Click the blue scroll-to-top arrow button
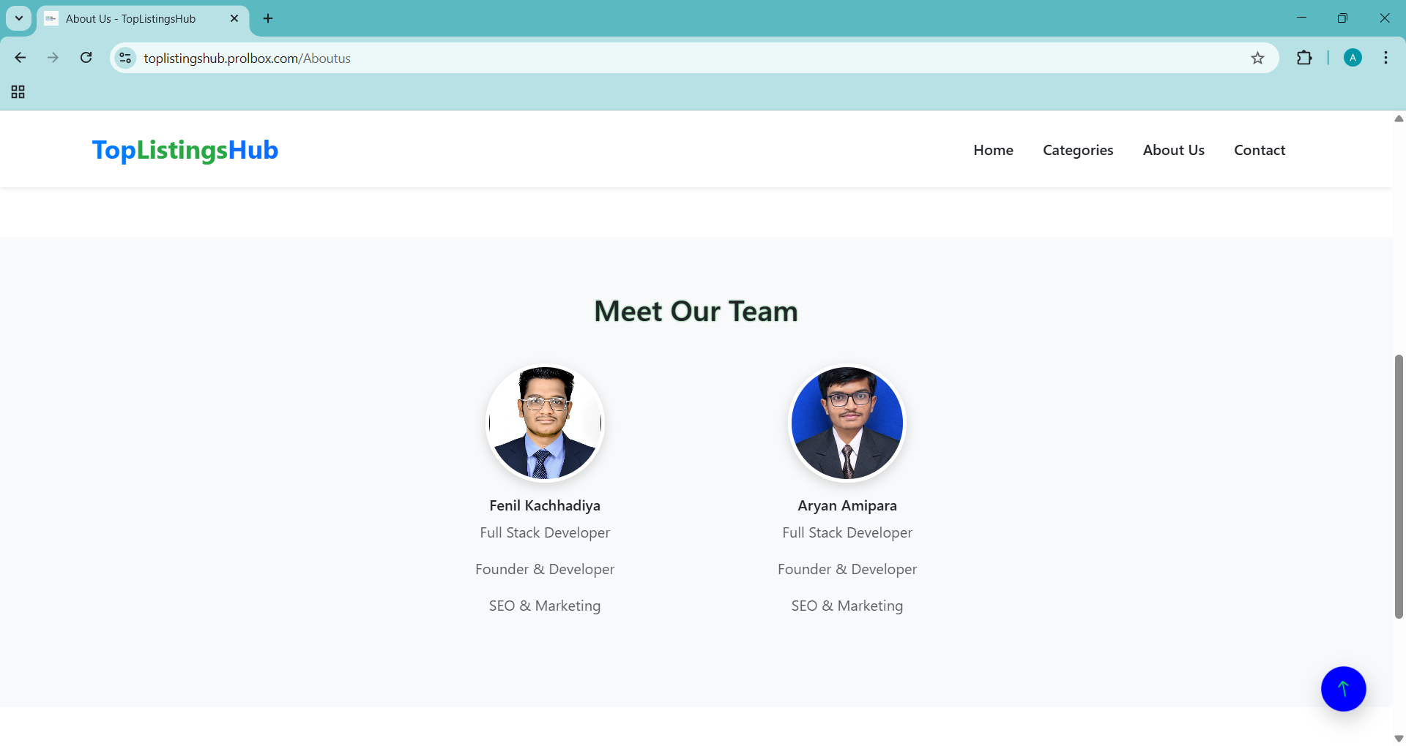The height and width of the screenshot is (746, 1406). 1343,689
